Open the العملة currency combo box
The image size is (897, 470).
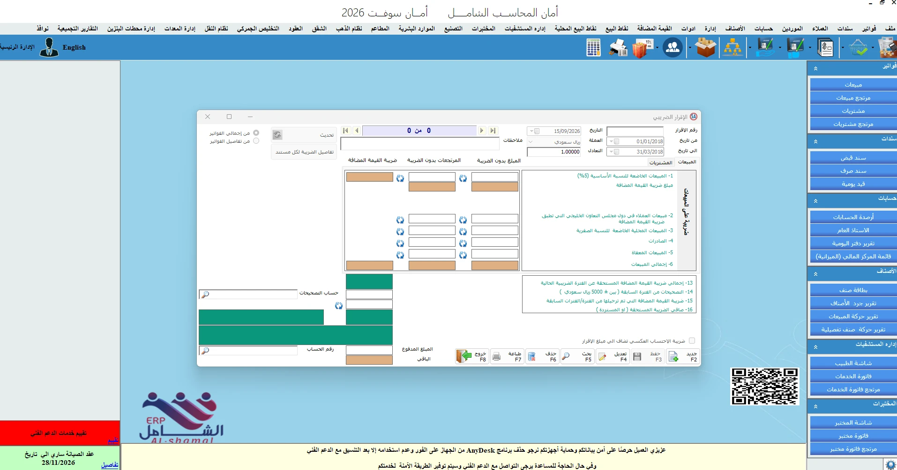point(554,141)
